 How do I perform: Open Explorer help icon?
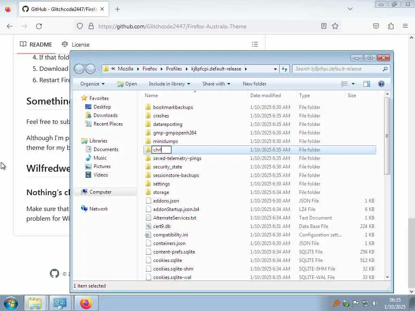[381, 84]
